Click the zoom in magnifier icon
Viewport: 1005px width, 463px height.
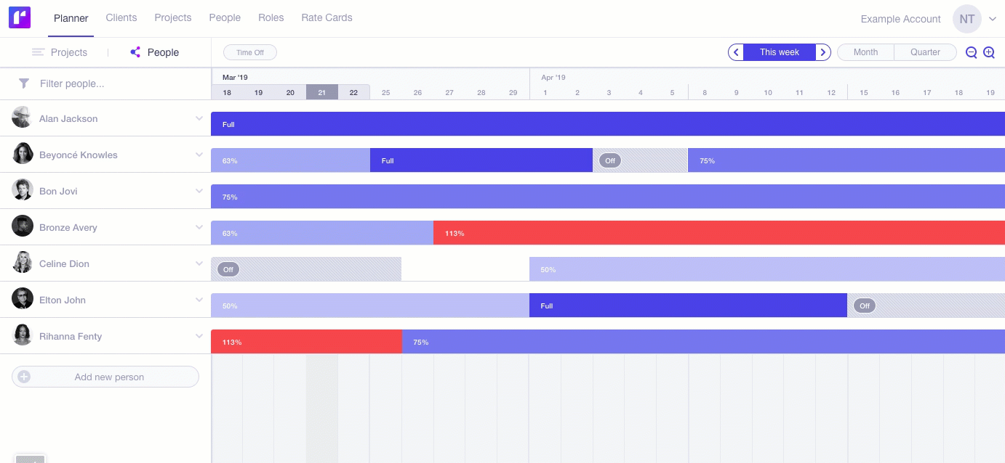coord(989,52)
